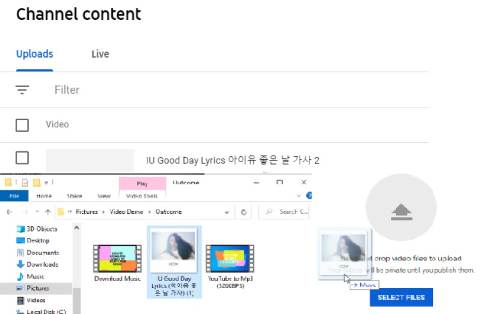481x314 pixels.
Task: Switch to the Live tab
Action: click(x=100, y=54)
